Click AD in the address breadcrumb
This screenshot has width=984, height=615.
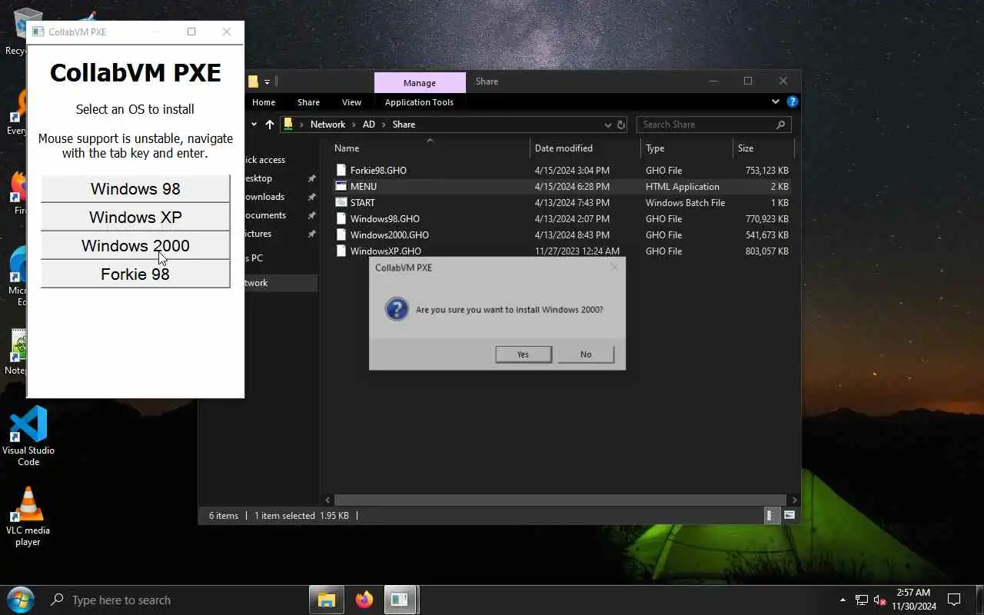click(369, 125)
